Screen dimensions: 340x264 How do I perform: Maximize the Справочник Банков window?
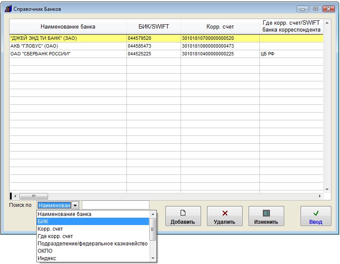pos(315,9)
